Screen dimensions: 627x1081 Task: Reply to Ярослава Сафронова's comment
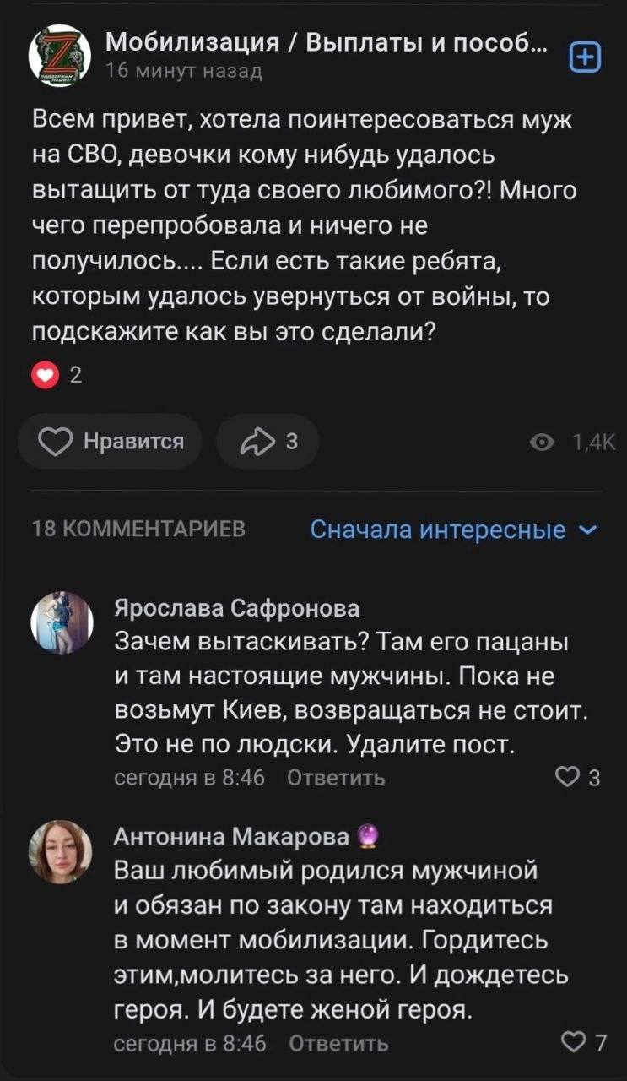336,778
